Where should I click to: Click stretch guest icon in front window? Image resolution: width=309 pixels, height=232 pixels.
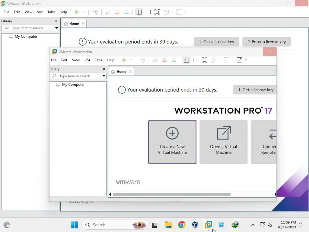[x=240, y=60]
